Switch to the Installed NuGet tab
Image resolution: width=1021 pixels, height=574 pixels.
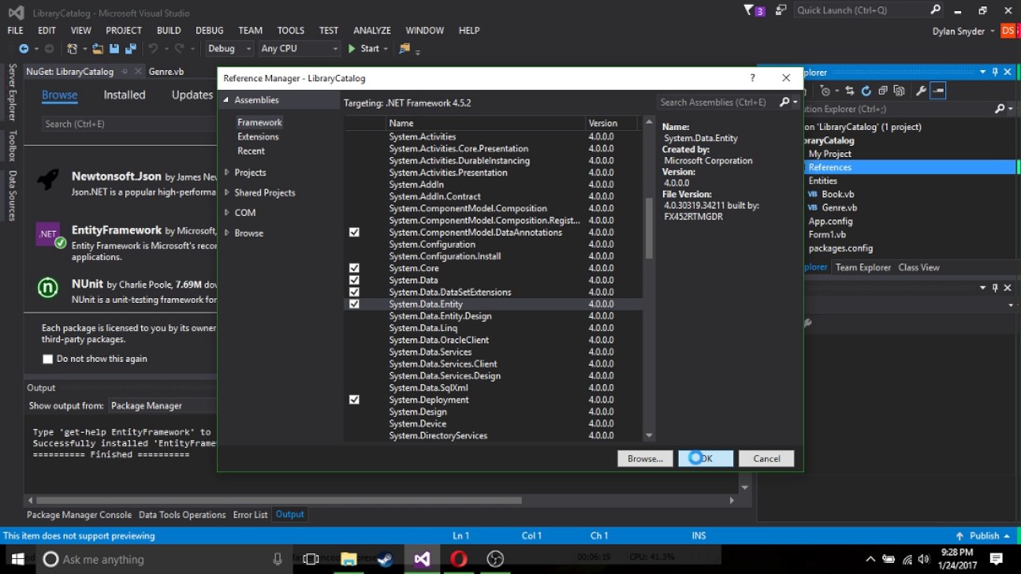pos(124,95)
